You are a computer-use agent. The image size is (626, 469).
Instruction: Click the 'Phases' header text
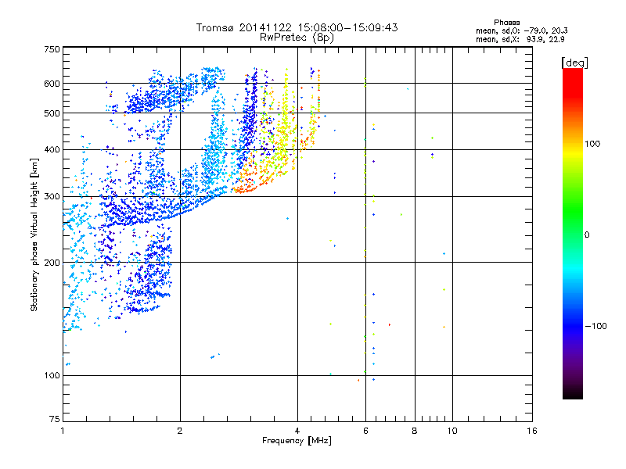coord(506,23)
